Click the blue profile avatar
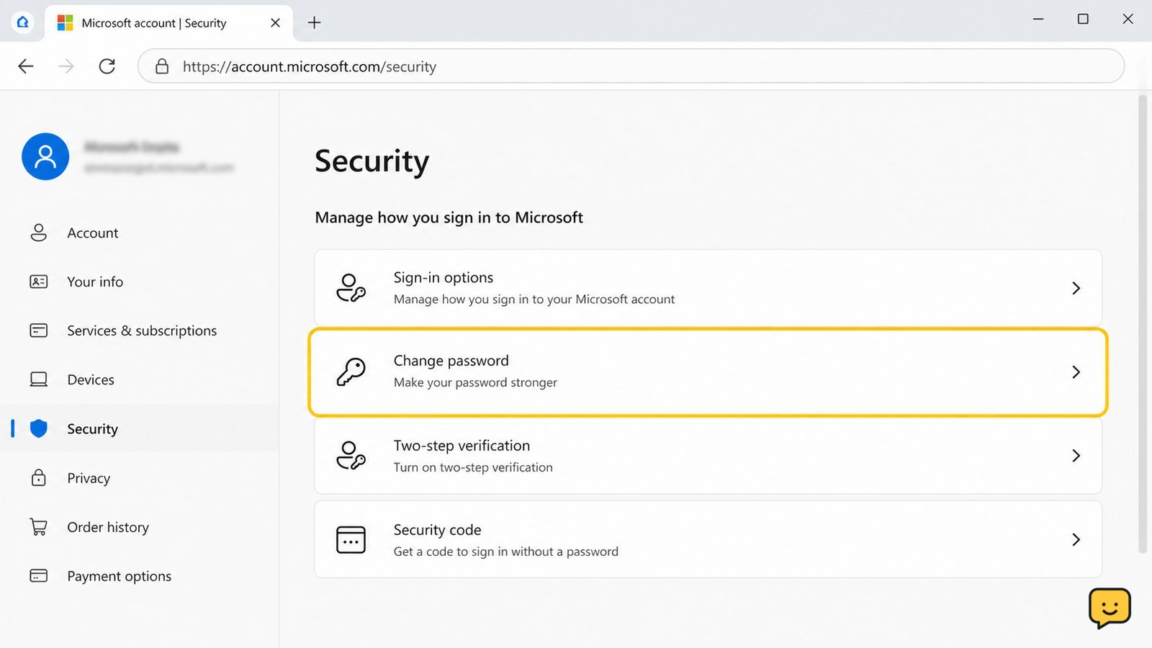This screenshot has height=648, width=1152. [x=45, y=156]
